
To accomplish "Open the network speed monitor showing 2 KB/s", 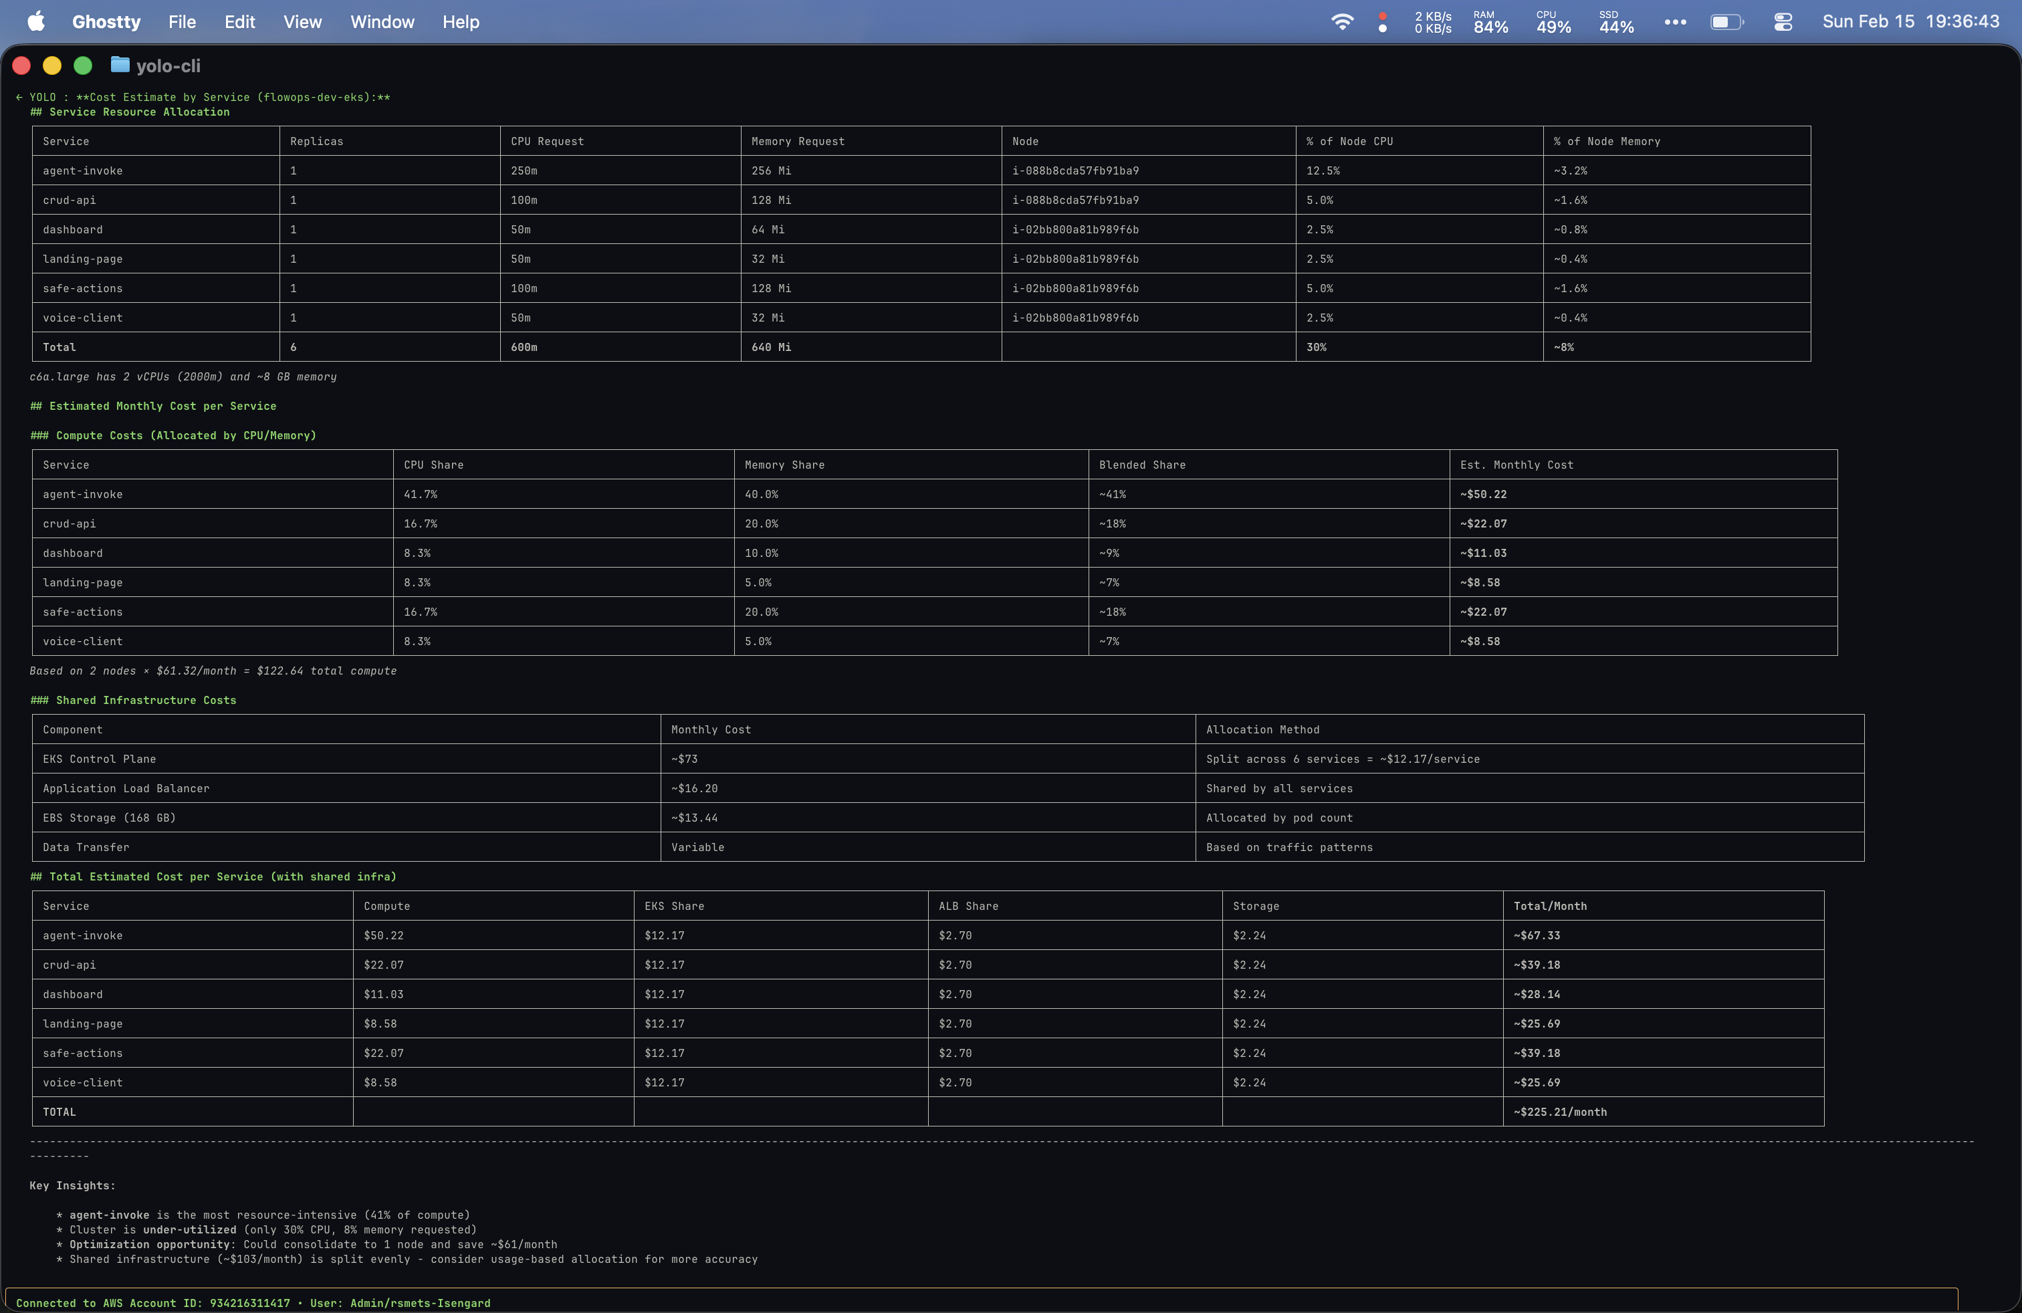I will pyautogui.click(x=1432, y=21).
